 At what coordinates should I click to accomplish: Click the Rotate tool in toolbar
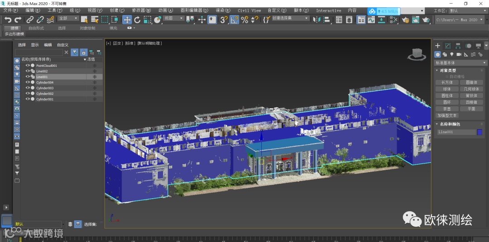click(137, 19)
